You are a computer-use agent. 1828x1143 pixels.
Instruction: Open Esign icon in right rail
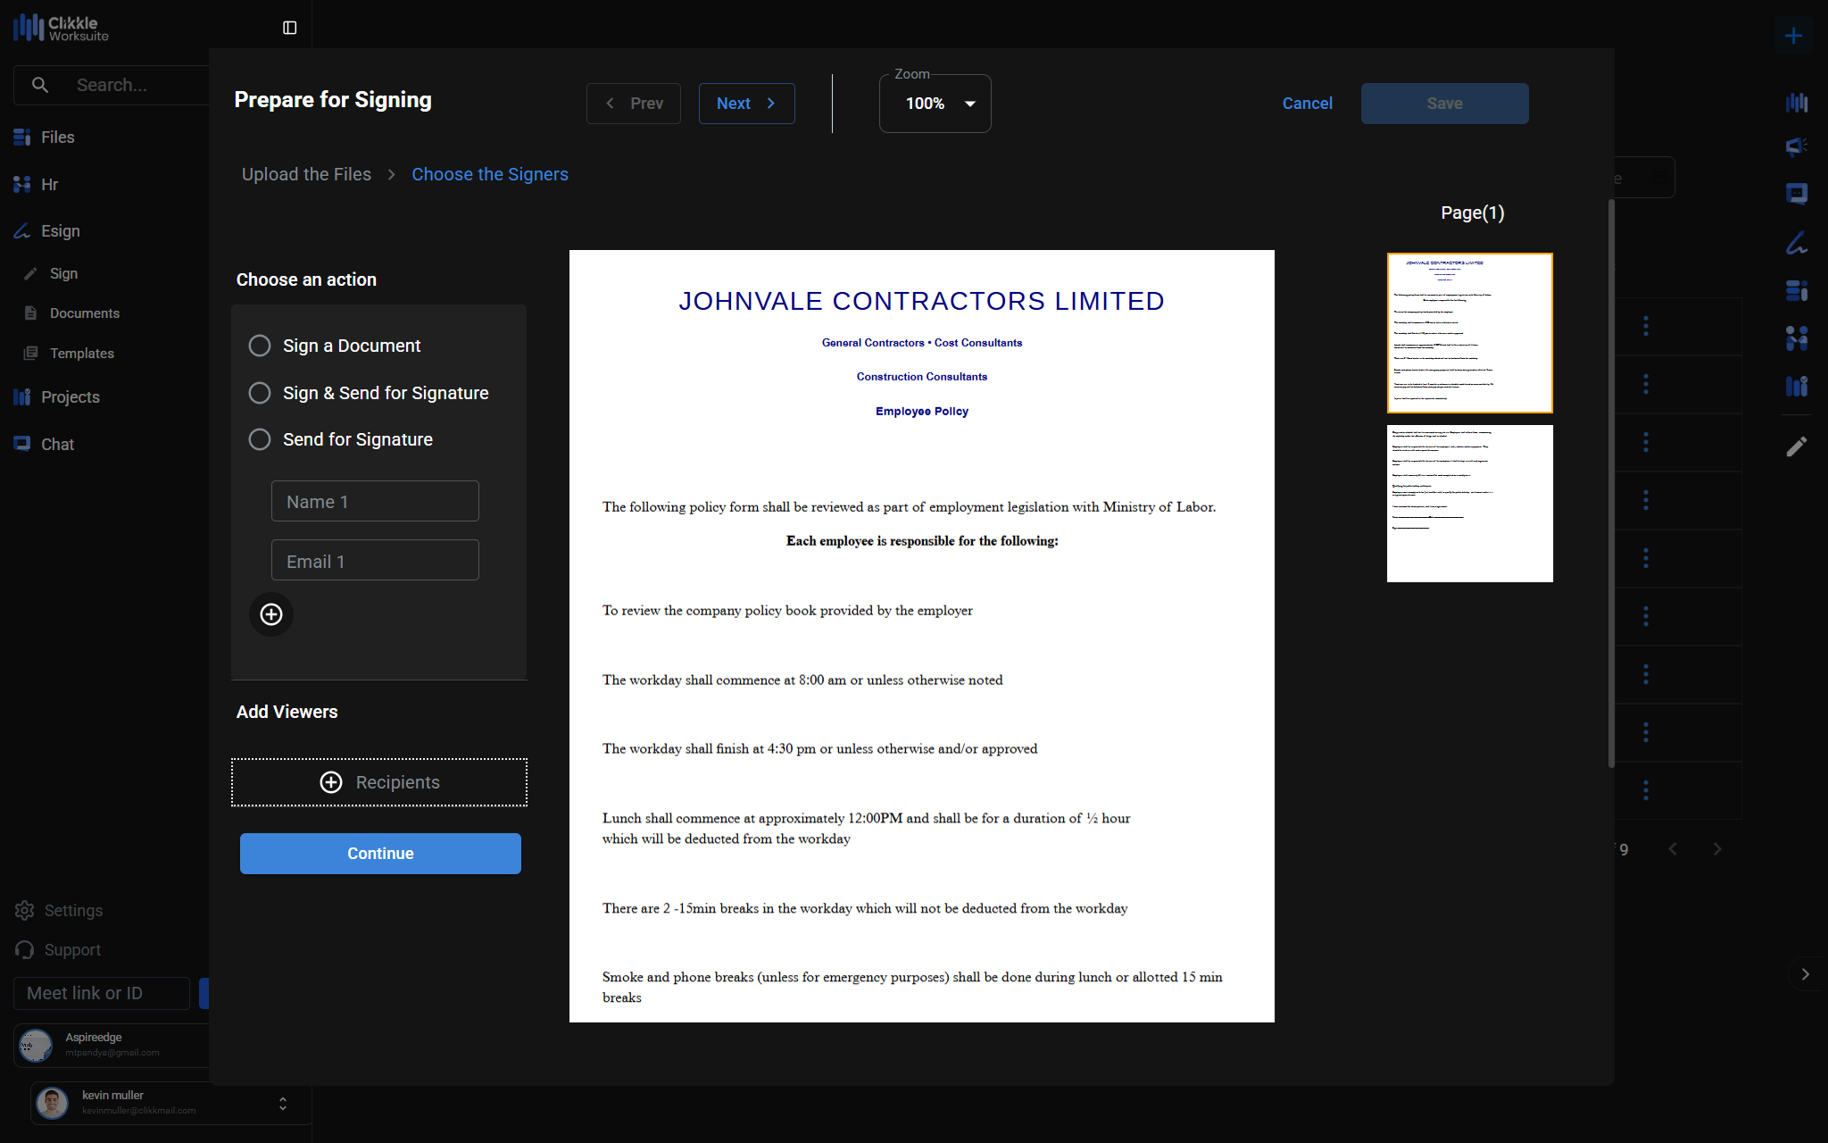[x=1796, y=243]
